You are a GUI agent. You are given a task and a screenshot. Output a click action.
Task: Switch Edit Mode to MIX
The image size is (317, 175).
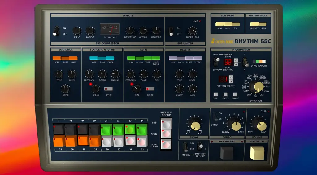(x=228, y=24)
